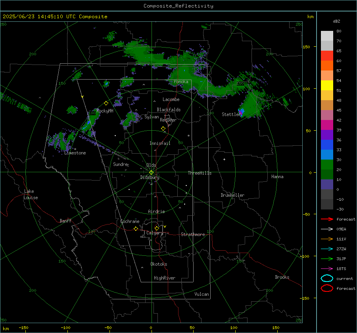
Task: Select the orange 111V arrow in legend
Action: 327,239
